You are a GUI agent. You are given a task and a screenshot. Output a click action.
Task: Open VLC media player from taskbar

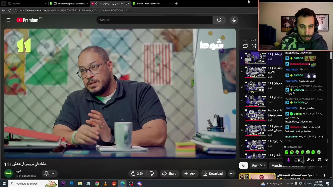pyautogui.click(x=105, y=184)
